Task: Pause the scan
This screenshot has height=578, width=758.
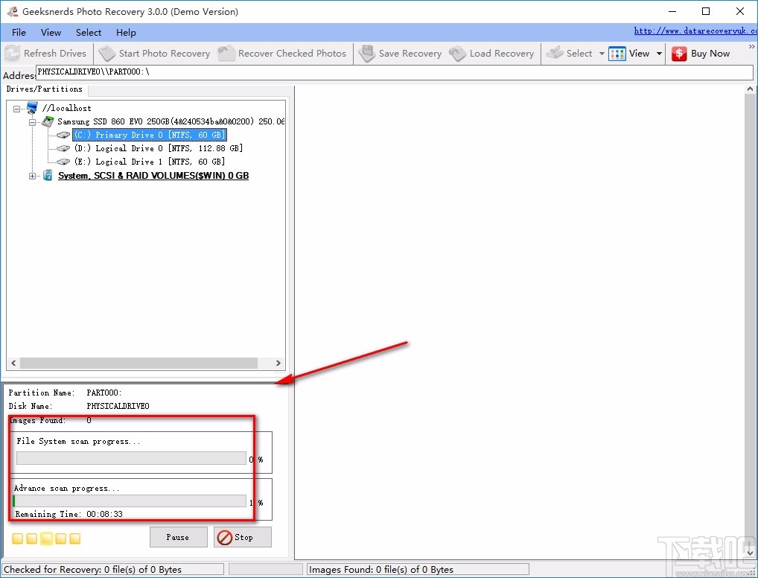Action: [x=179, y=537]
